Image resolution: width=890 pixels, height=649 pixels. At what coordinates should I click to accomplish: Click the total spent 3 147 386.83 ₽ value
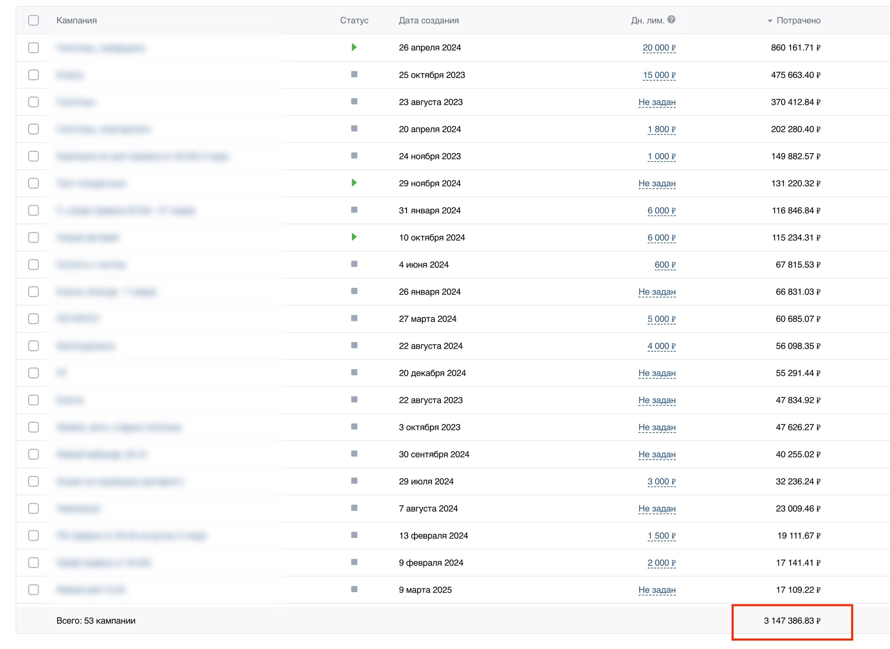pyautogui.click(x=792, y=621)
